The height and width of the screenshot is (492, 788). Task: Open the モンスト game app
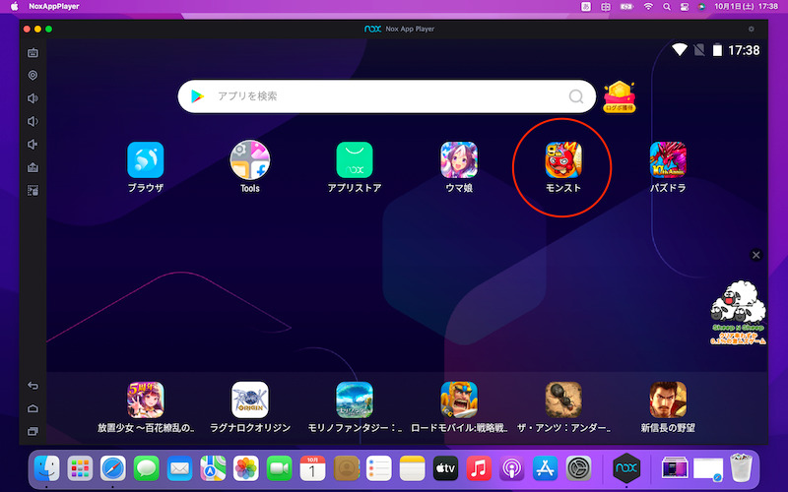pos(563,159)
